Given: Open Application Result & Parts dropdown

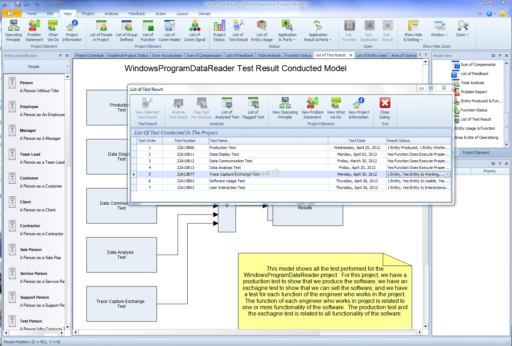Looking at the screenshot, I should coord(318,31).
